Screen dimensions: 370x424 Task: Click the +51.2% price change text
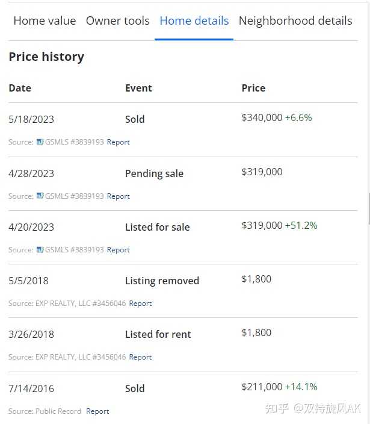click(301, 225)
